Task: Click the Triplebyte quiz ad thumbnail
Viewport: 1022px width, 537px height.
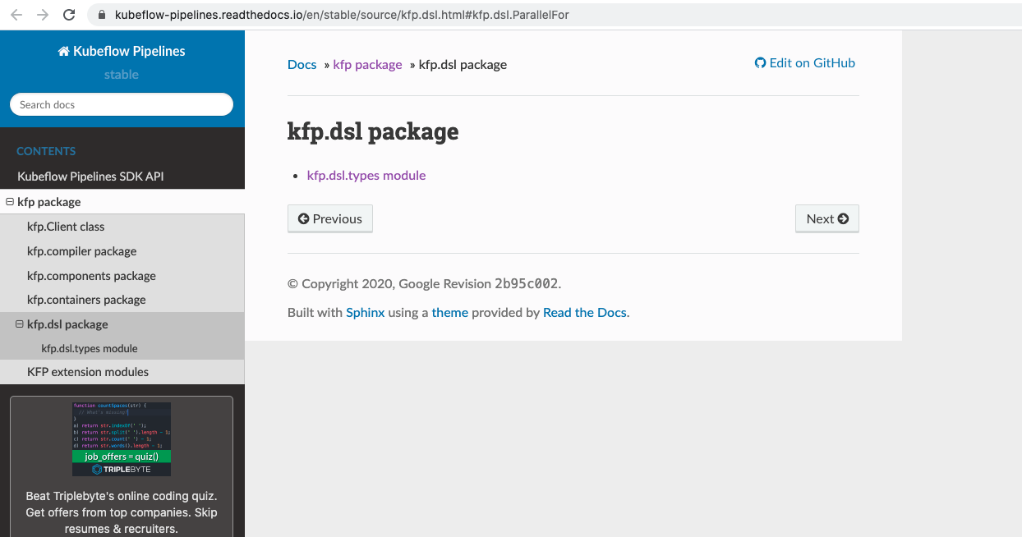Action: (121, 438)
